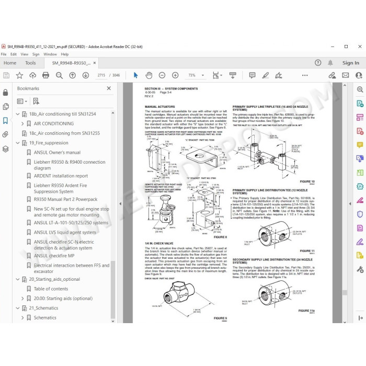Collapse the 21_Schematics bookmark
366x366 pixels.
pyautogui.click(x=18, y=308)
